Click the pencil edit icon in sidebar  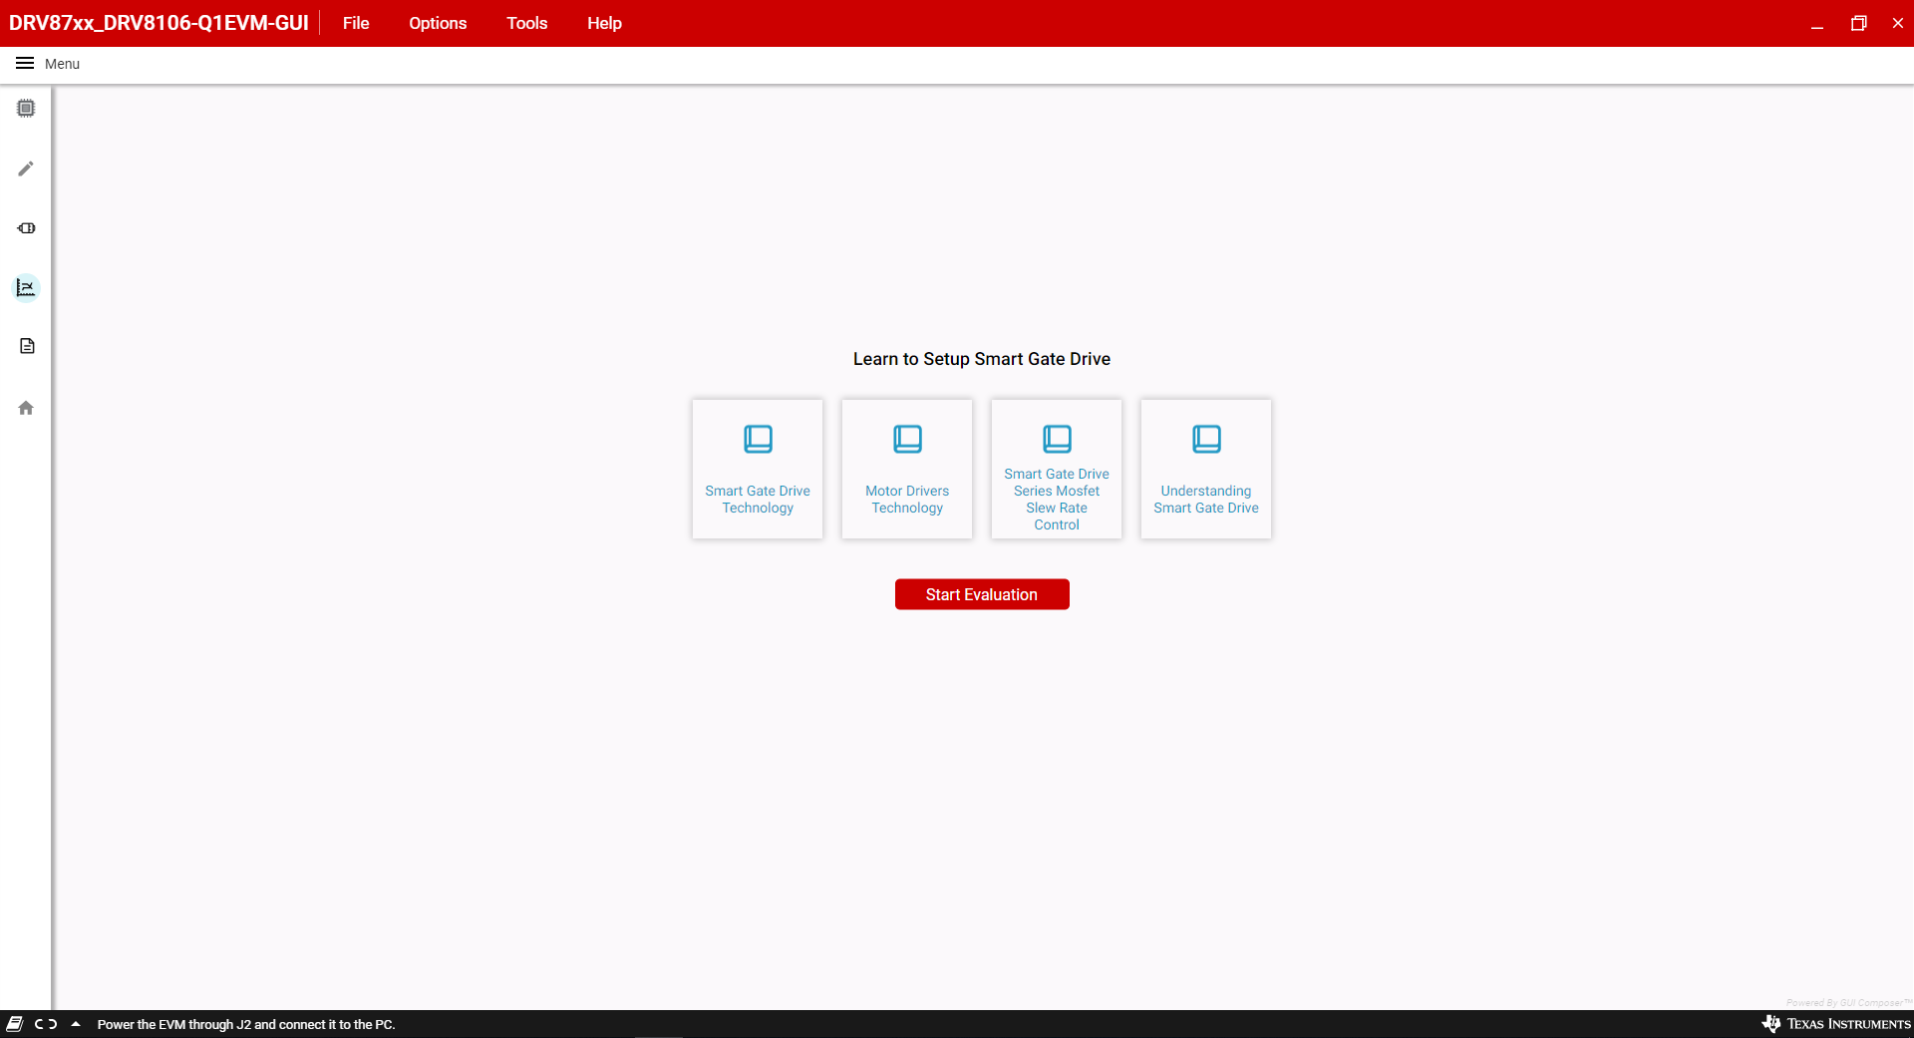26,169
